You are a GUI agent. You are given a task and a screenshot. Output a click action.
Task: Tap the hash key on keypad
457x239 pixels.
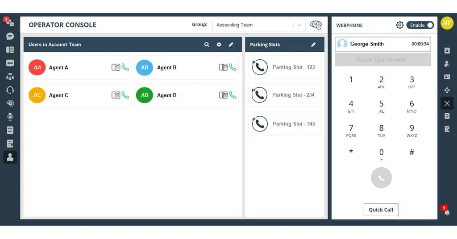point(411,152)
